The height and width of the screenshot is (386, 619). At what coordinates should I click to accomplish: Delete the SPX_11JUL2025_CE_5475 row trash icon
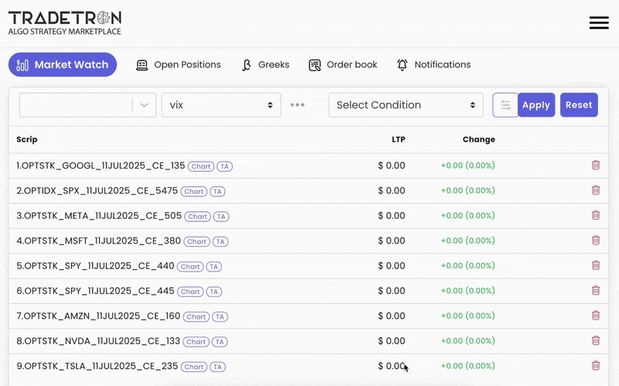(x=596, y=190)
